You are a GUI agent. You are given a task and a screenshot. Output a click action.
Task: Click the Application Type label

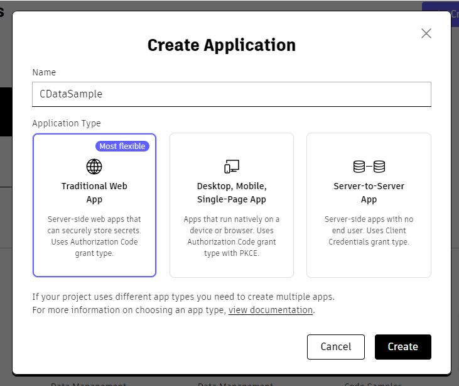[67, 123]
